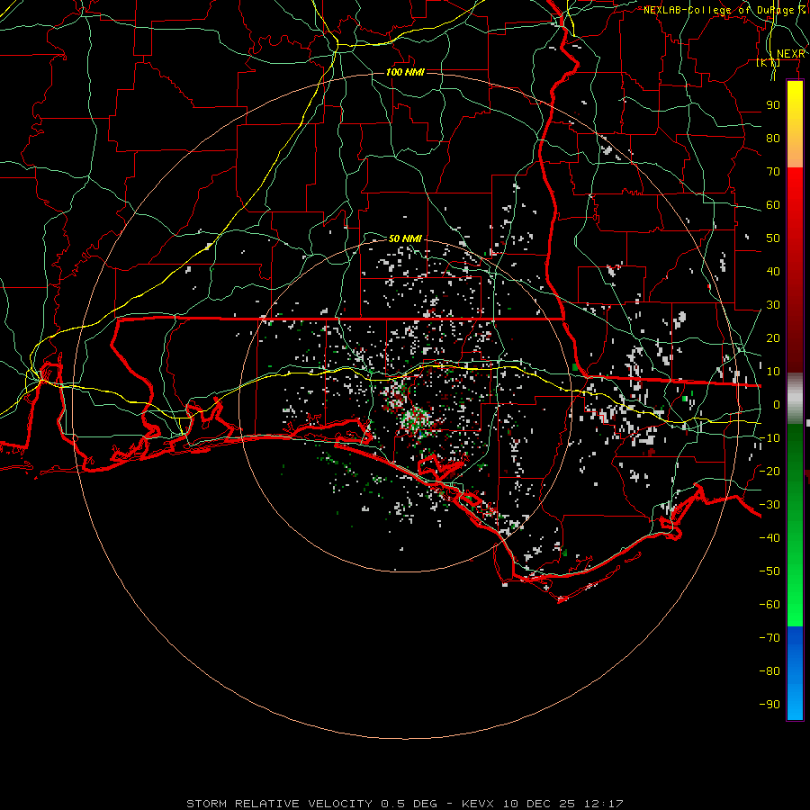Viewport: 810px width, 810px height.
Task: Click the "12:17" timestamp
Action: click(x=604, y=804)
